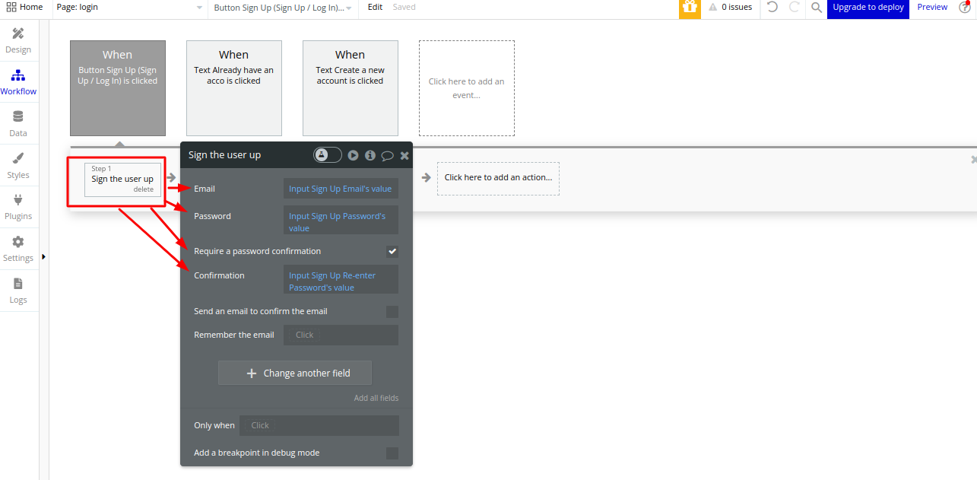Image resolution: width=977 pixels, height=480 pixels.
Task: Toggle the user switch in panel header
Action: [x=328, y=155]
